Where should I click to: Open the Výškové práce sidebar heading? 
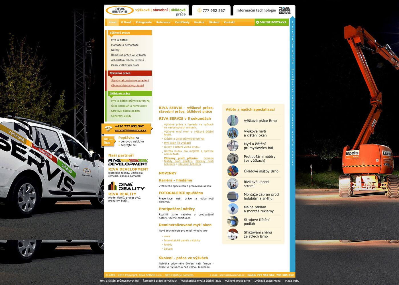pos(130,32)
